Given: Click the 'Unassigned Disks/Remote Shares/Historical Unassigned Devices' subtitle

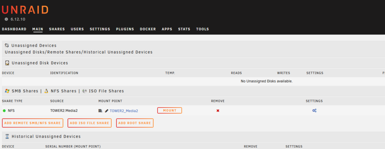Looking at the screenshot, I should (x=79, y=52).
